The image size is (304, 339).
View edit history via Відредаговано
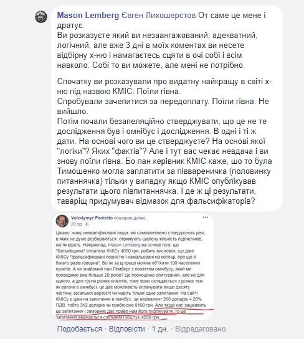(201, 329)
